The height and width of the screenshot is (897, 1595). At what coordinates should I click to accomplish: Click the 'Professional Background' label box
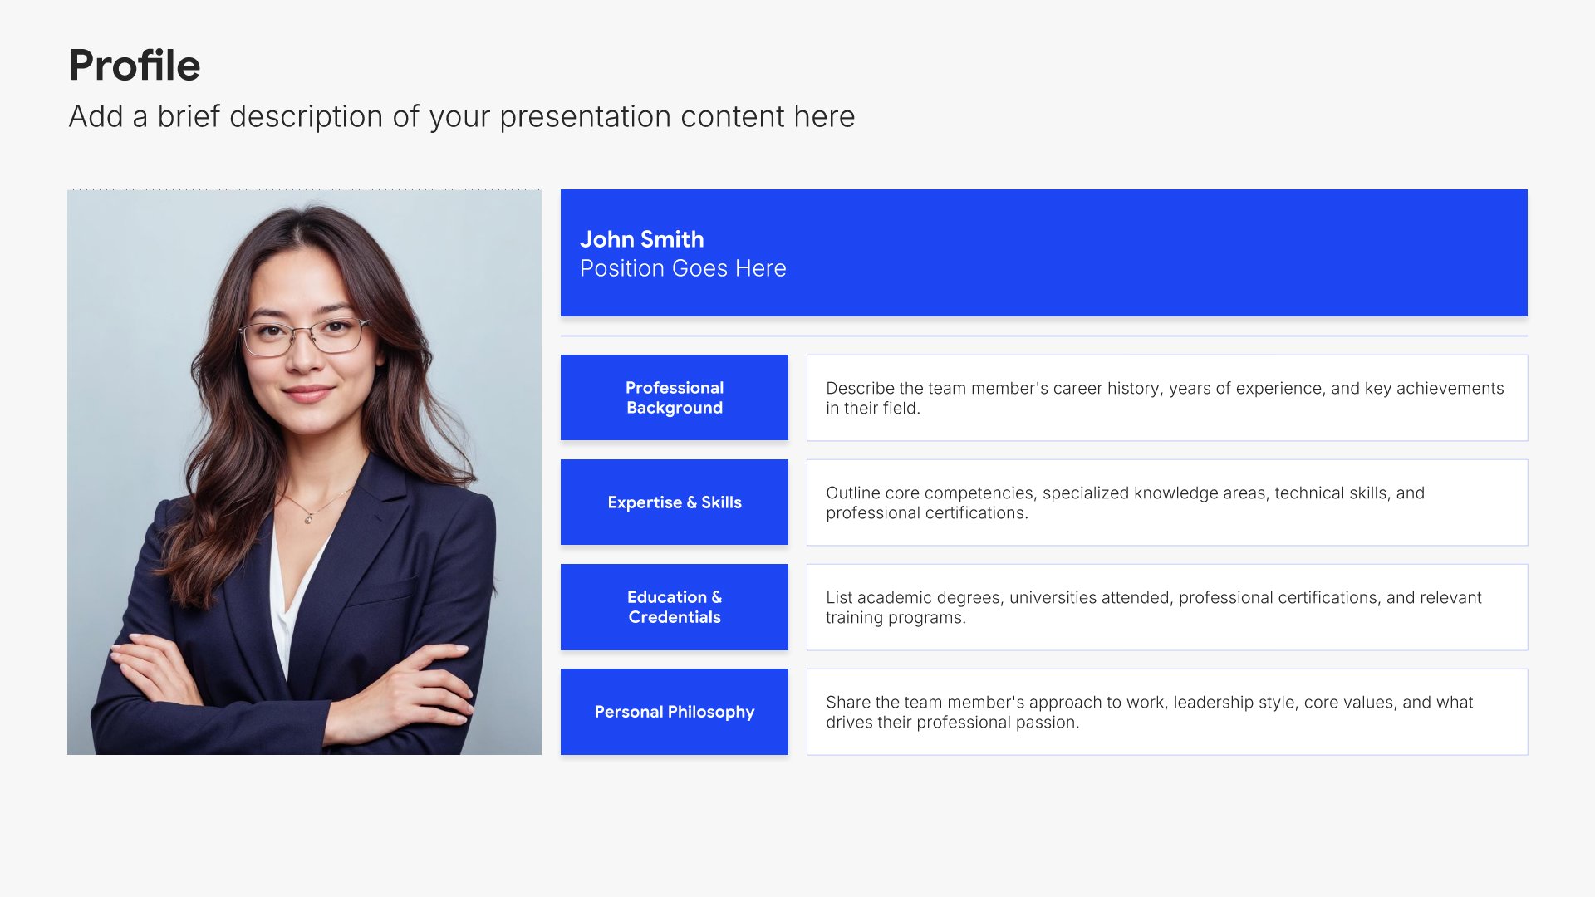675,398
